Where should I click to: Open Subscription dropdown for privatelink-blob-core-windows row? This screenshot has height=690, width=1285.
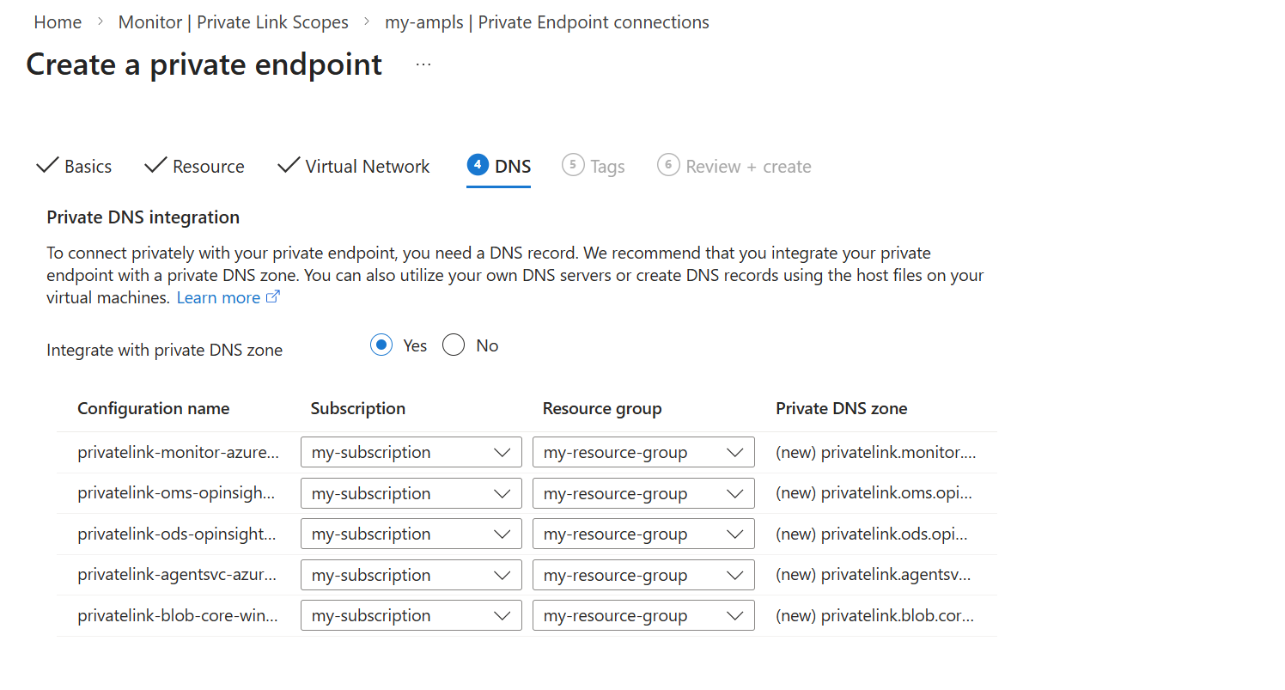pyautogui.click(x=411, y=615)
